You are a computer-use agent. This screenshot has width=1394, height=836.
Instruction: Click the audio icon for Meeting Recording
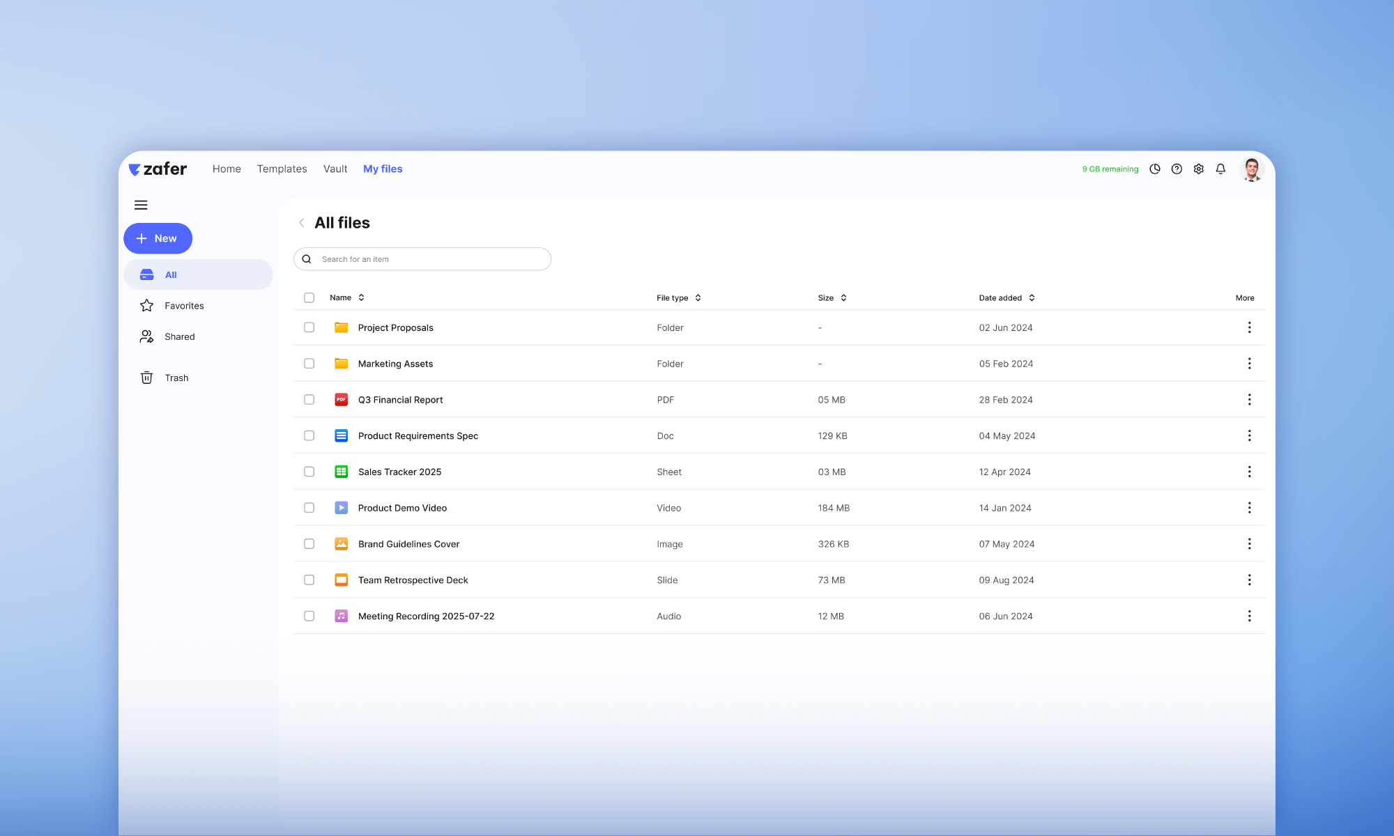click(x=341, y=616)
